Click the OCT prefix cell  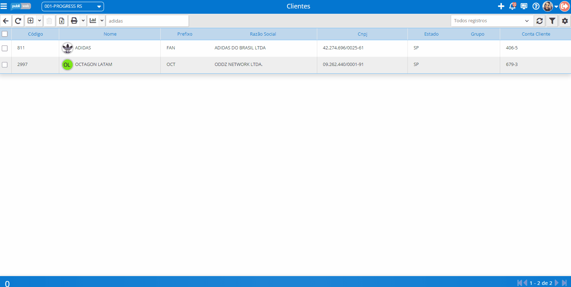click(171, 65)
